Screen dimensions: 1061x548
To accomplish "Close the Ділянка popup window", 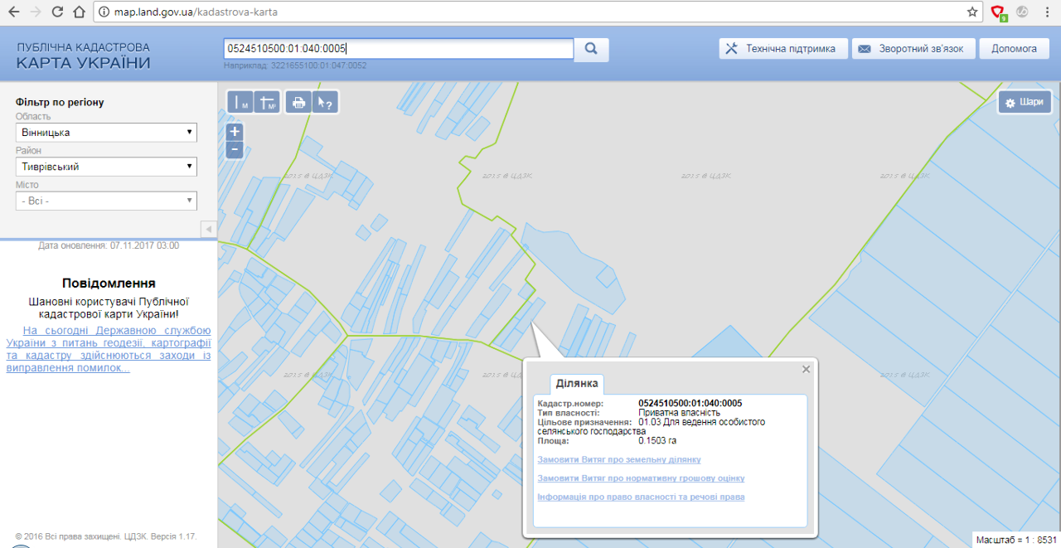I will (x=807, y=369).
